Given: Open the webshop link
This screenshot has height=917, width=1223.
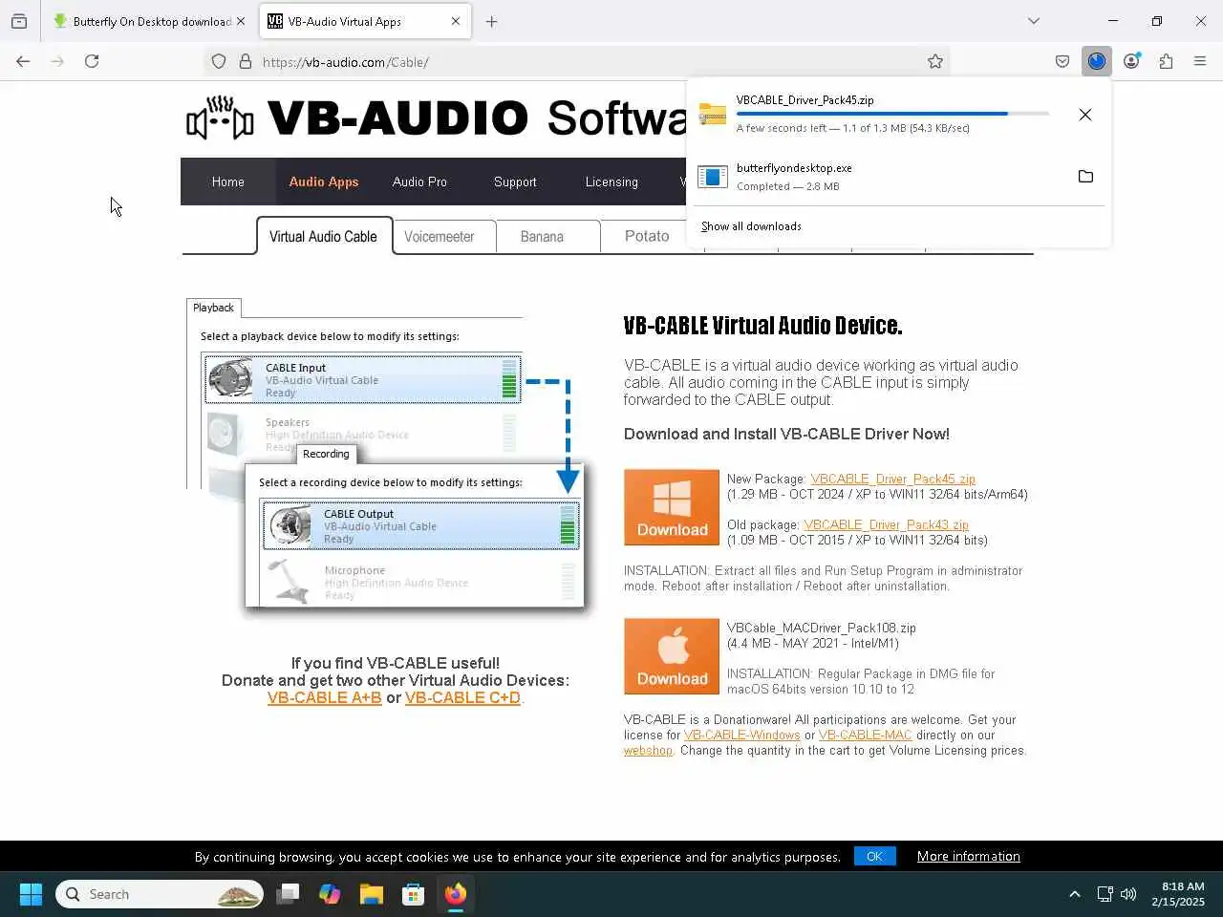Looking at the screenshot, I should 648,750.
